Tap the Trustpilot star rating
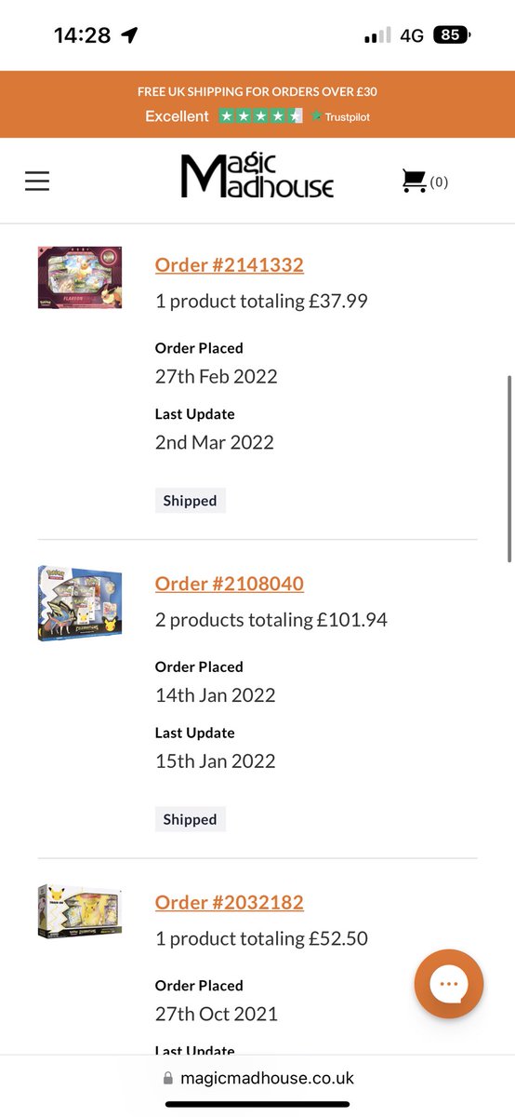The width and height of the screenshot is (515, 1117). (261, 116)
